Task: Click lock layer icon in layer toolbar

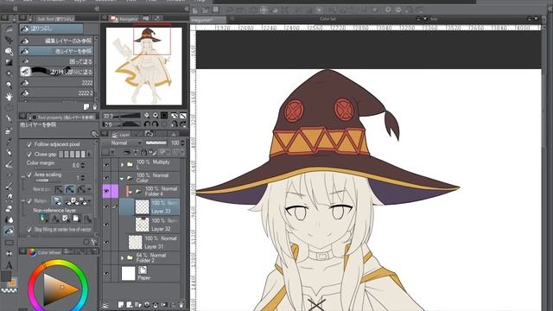Action: tap(144, 152)
